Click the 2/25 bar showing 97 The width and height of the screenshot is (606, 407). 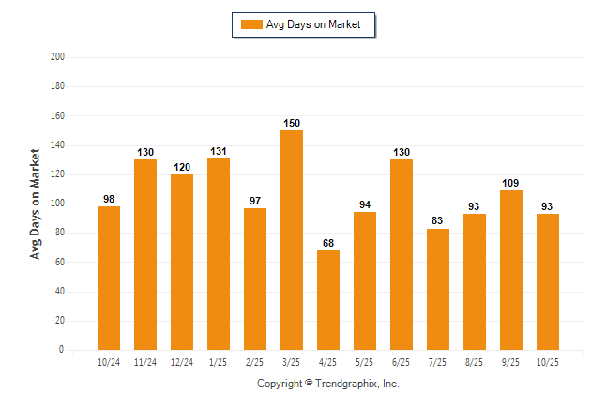coord(255,279)
